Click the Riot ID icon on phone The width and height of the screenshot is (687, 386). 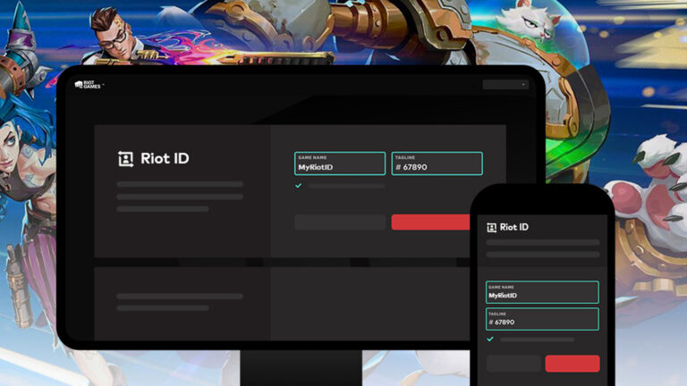click(x=492, y=228)
